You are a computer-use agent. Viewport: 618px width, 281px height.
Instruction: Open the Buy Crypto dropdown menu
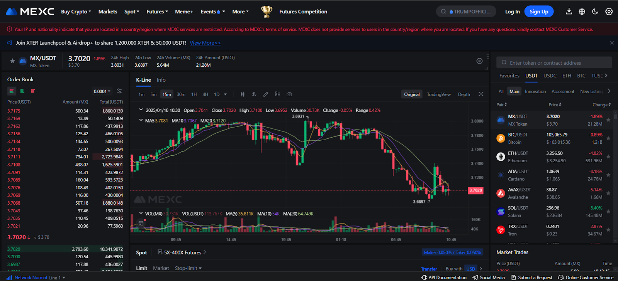tap(76, 12)
